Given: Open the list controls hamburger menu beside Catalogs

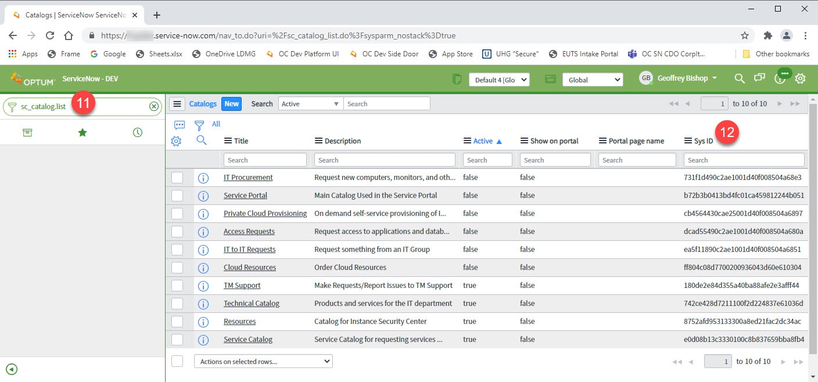Looking at the screenshot, I should coord(177,103).
